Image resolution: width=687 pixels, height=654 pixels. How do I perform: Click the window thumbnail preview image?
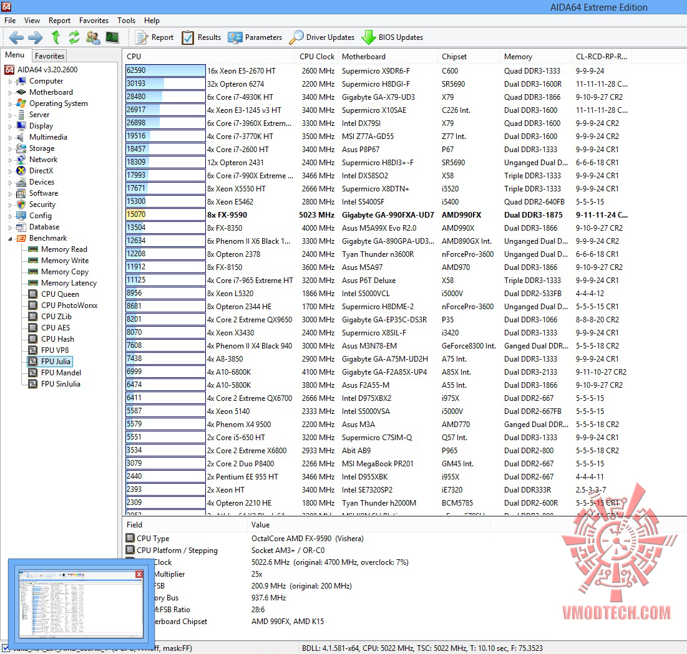click(x=81, y=604)
